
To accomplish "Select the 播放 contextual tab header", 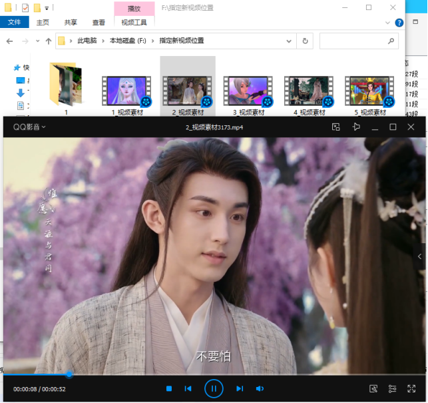I will point(134,9).
